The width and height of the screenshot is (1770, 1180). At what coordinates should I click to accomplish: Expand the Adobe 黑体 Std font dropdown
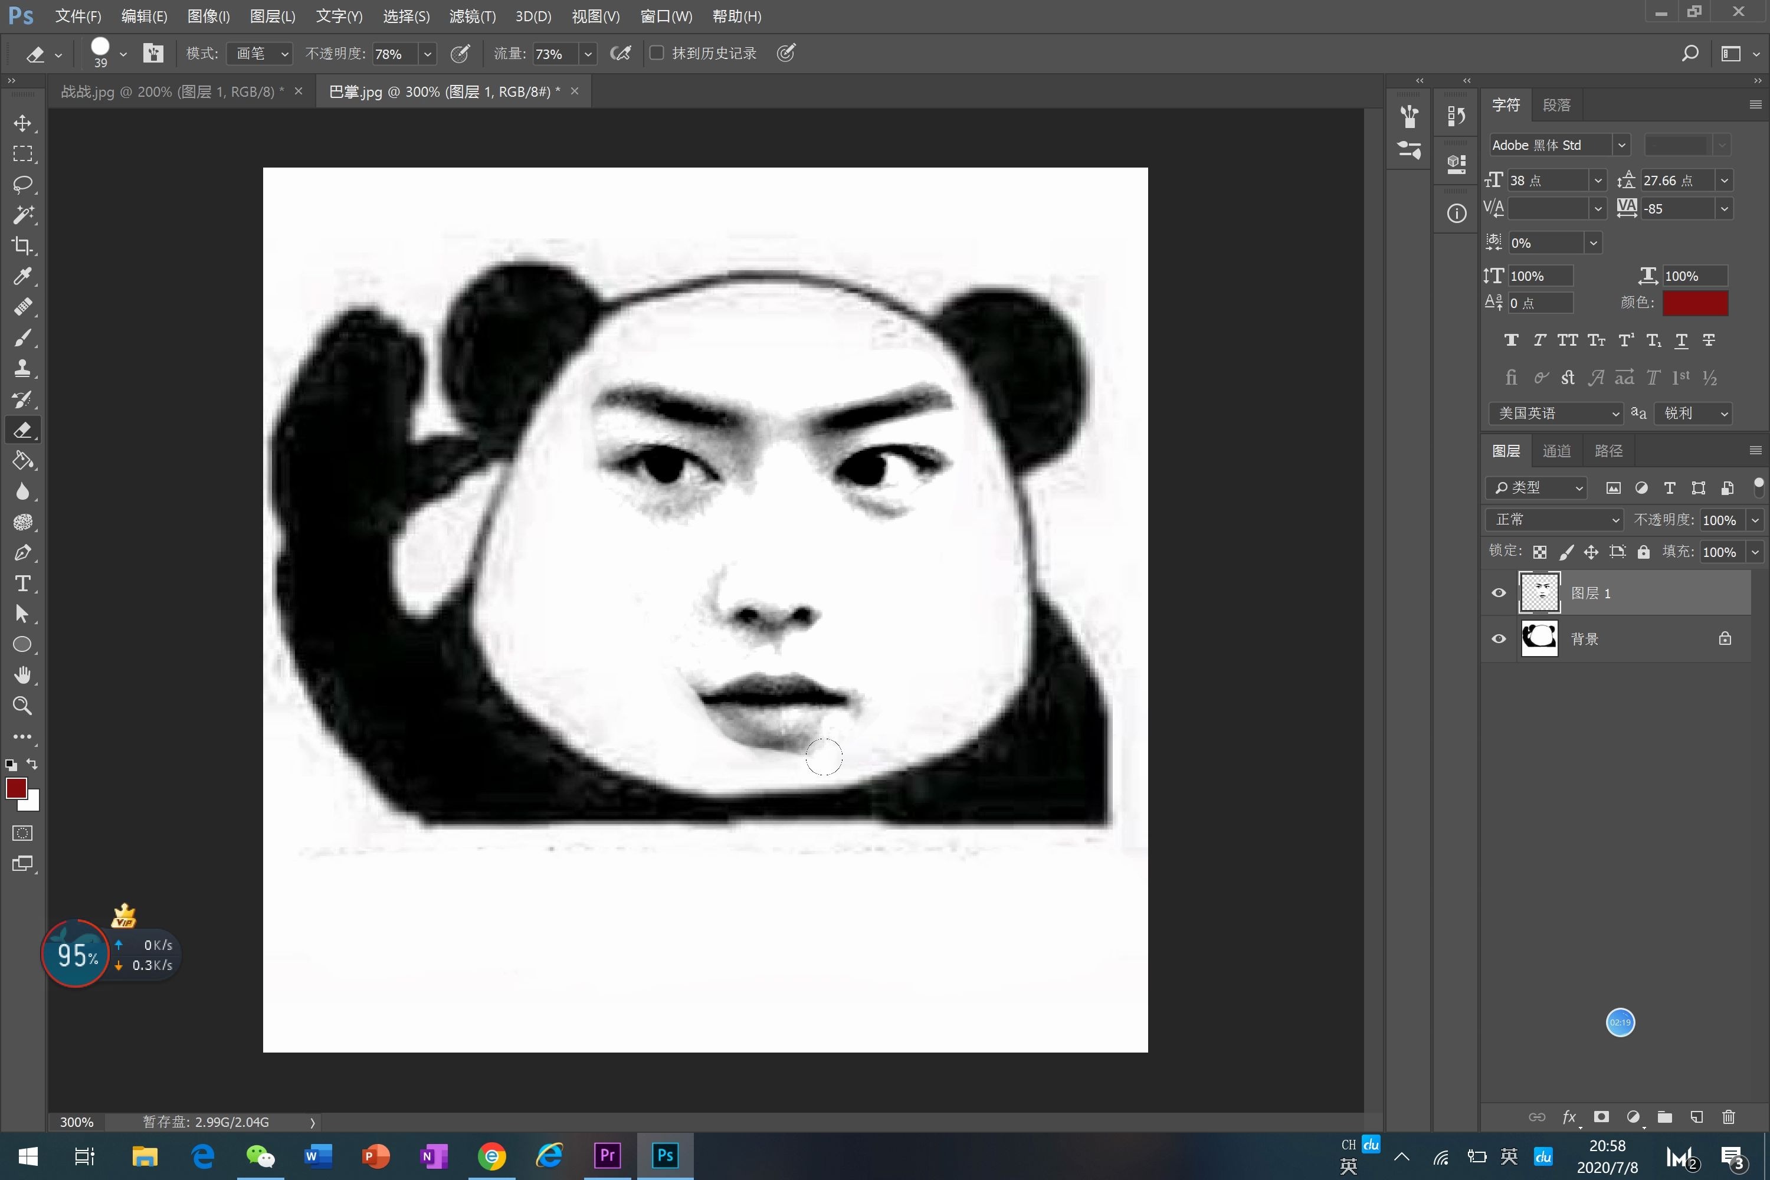tap(1622, 145)
